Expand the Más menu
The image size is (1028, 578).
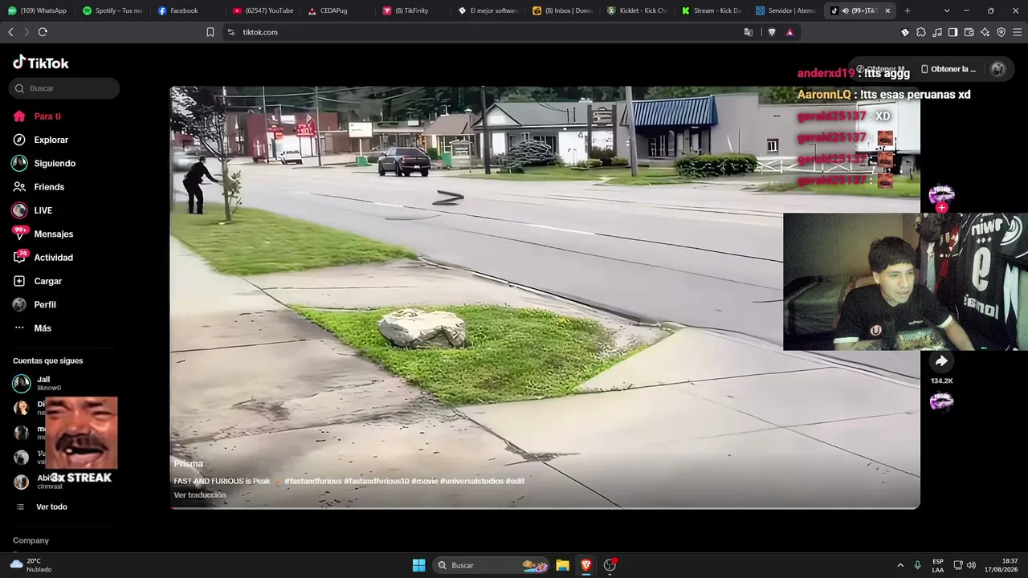[43, 328]
